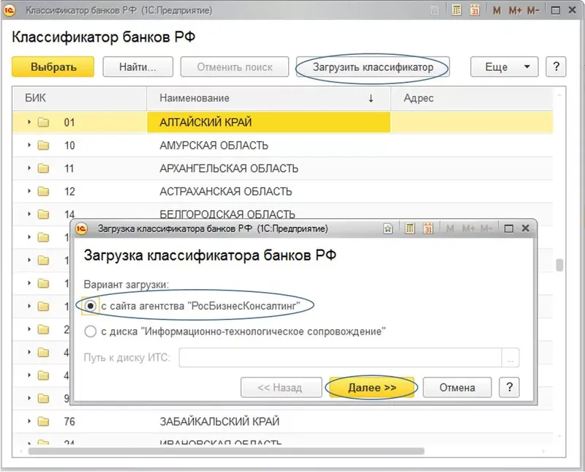Click the 1C logo icon of loading dialog

81,228
